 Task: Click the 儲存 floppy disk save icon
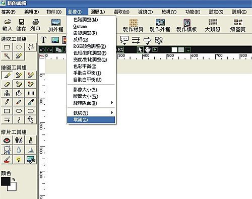coord(21,22)
